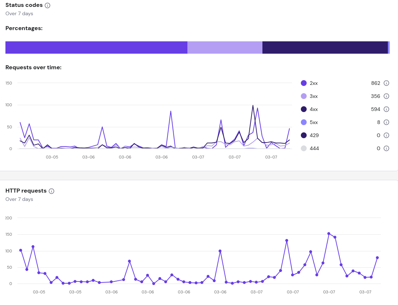The height and width of the screenshot is (305, 398).
Task: Click the 2xx segment of percentage bar
Action: (x=96, y=48)
